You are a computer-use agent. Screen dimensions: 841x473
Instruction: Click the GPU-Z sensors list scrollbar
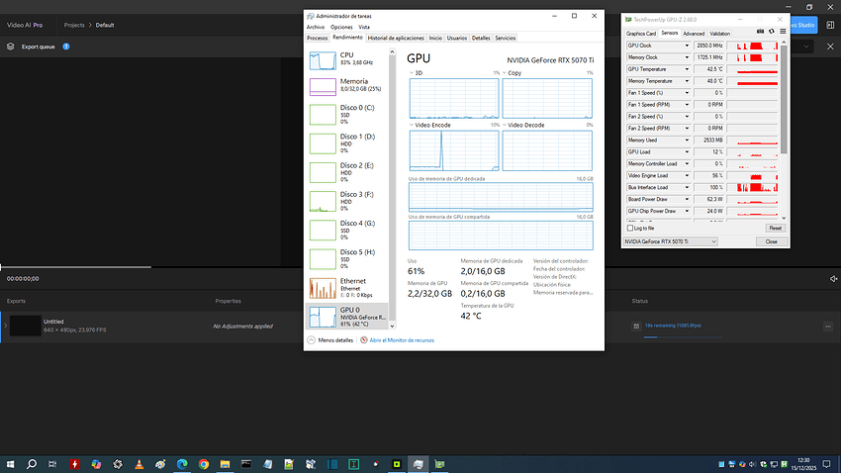click(786, 99)
